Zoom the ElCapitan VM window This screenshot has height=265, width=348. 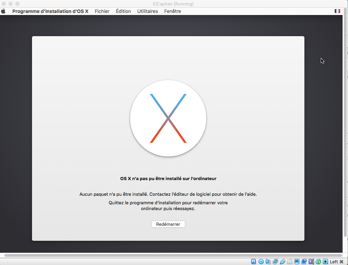pos(17,4)
